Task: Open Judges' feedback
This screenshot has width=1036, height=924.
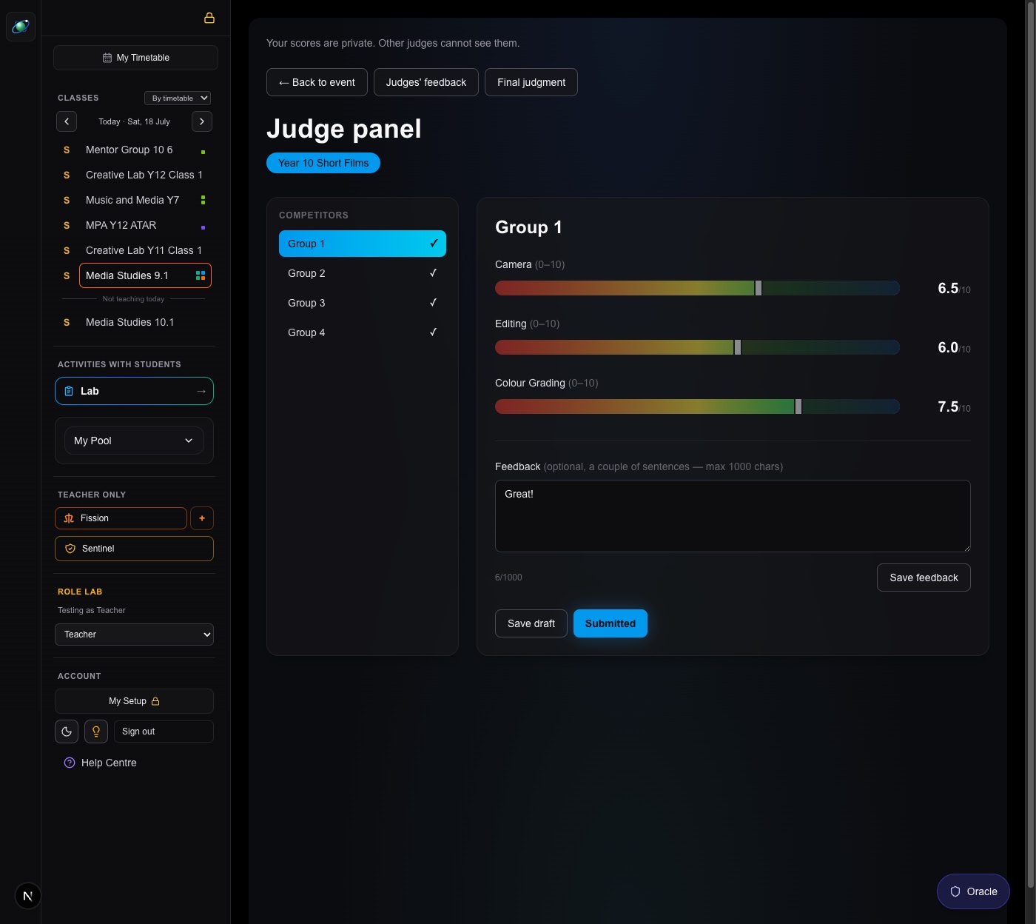Action: [x=426, y=82]
